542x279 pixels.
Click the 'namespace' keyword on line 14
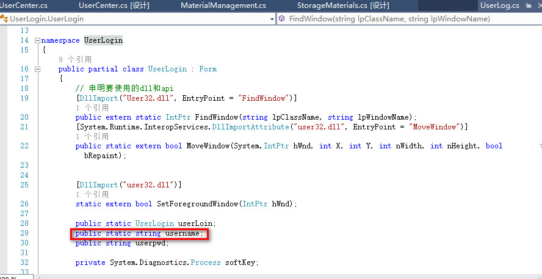click(x=60, y=40)
